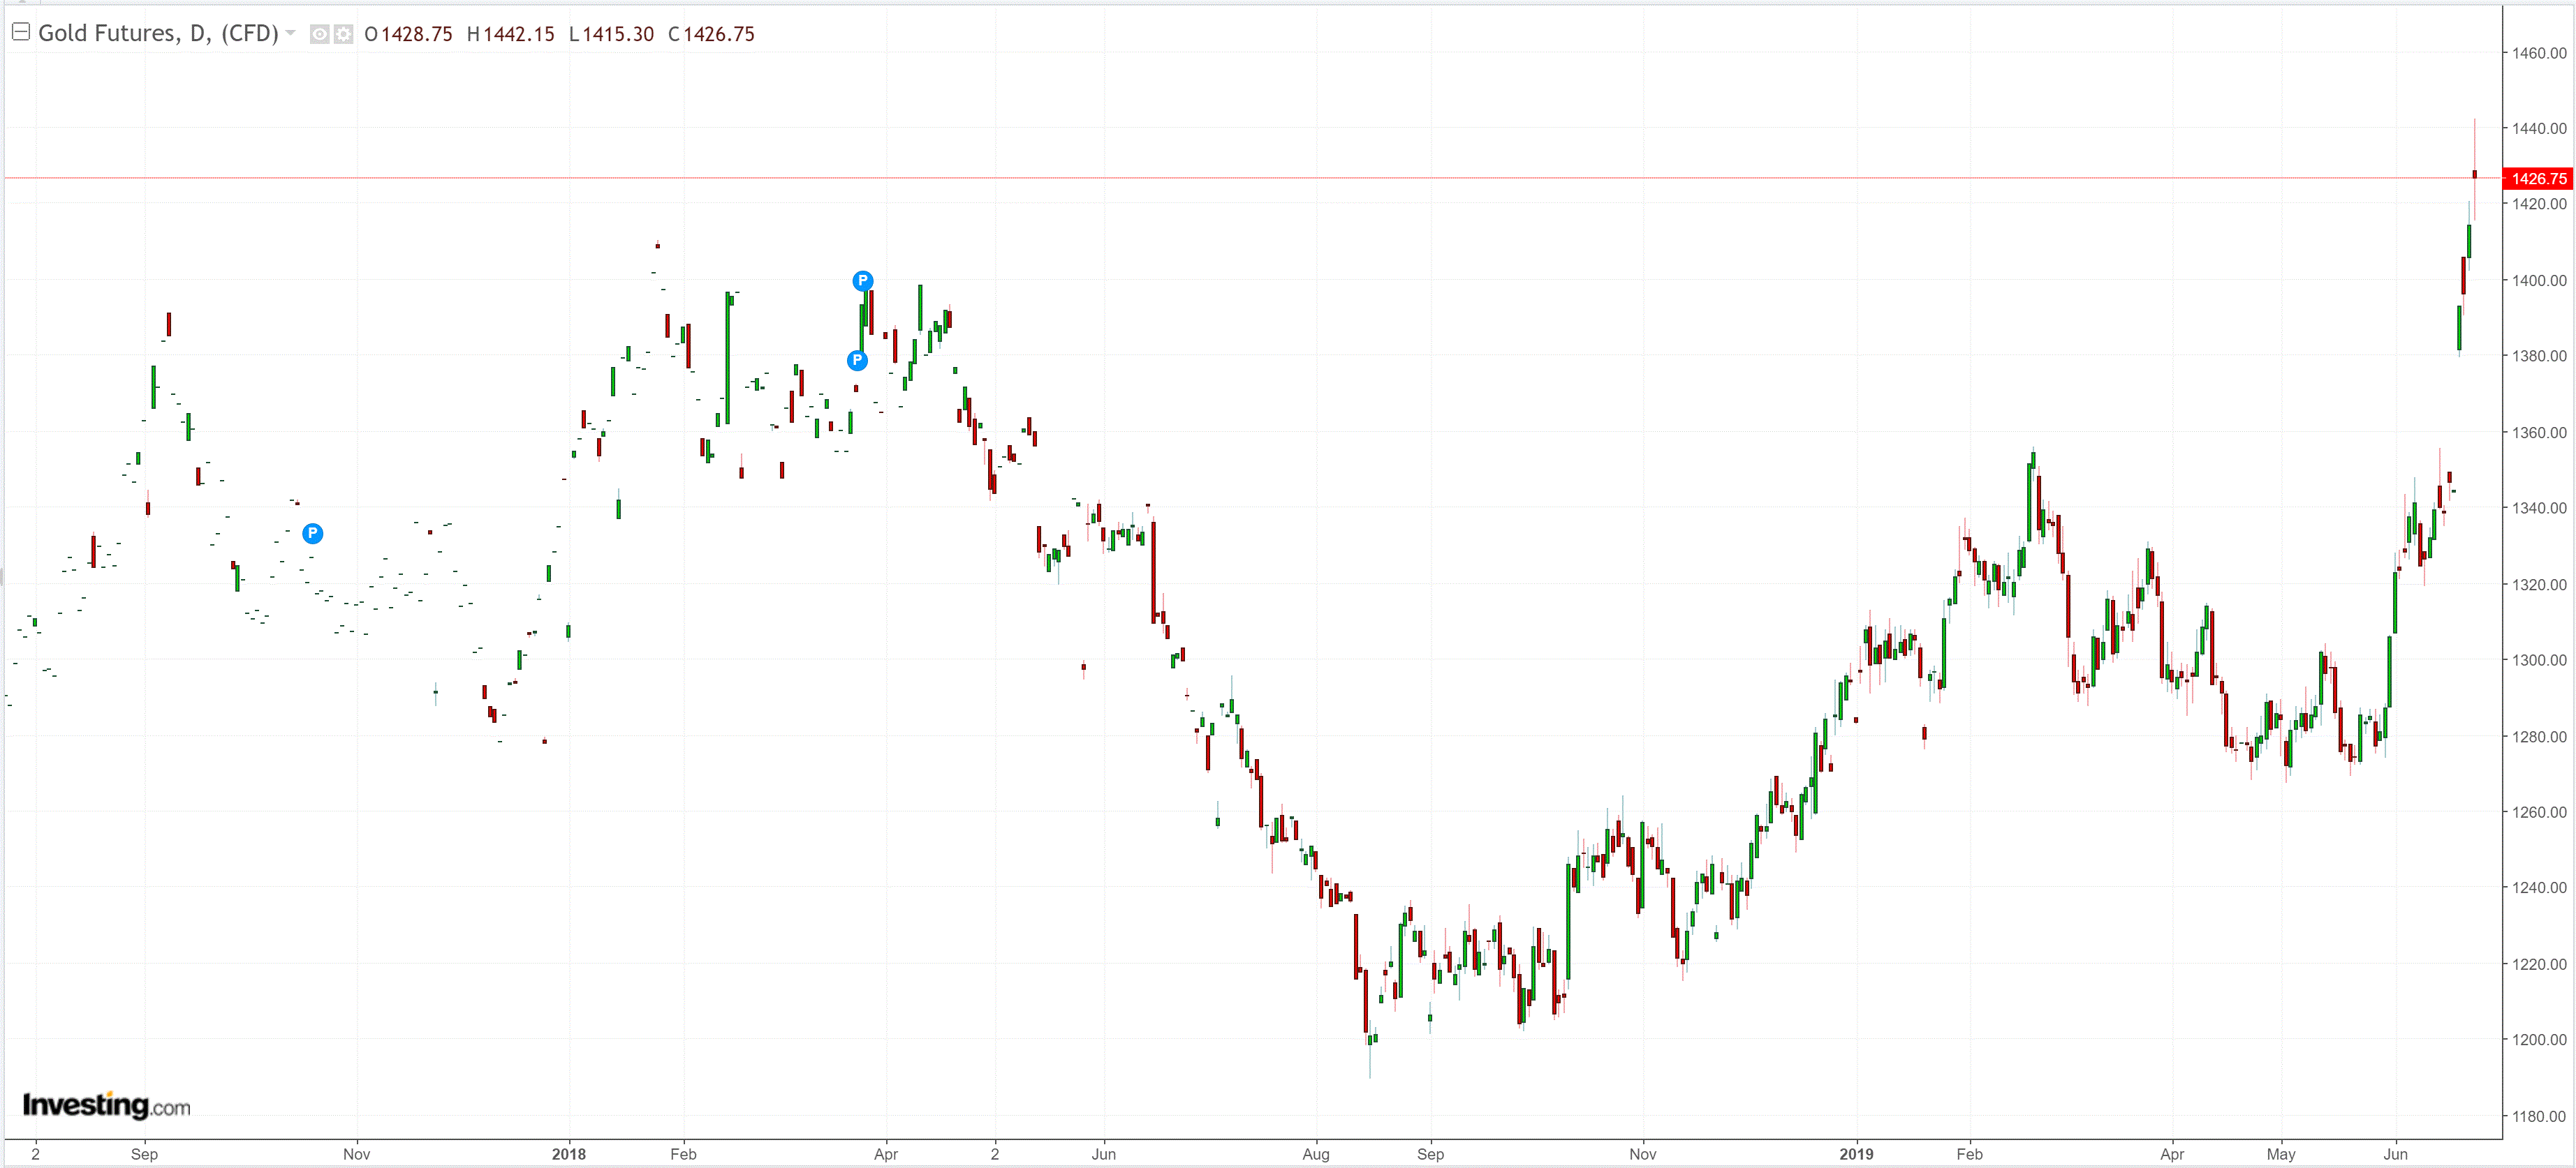Click the 2018 label on time axis
The image size is (2576, 1168).
coord(569,1154)
